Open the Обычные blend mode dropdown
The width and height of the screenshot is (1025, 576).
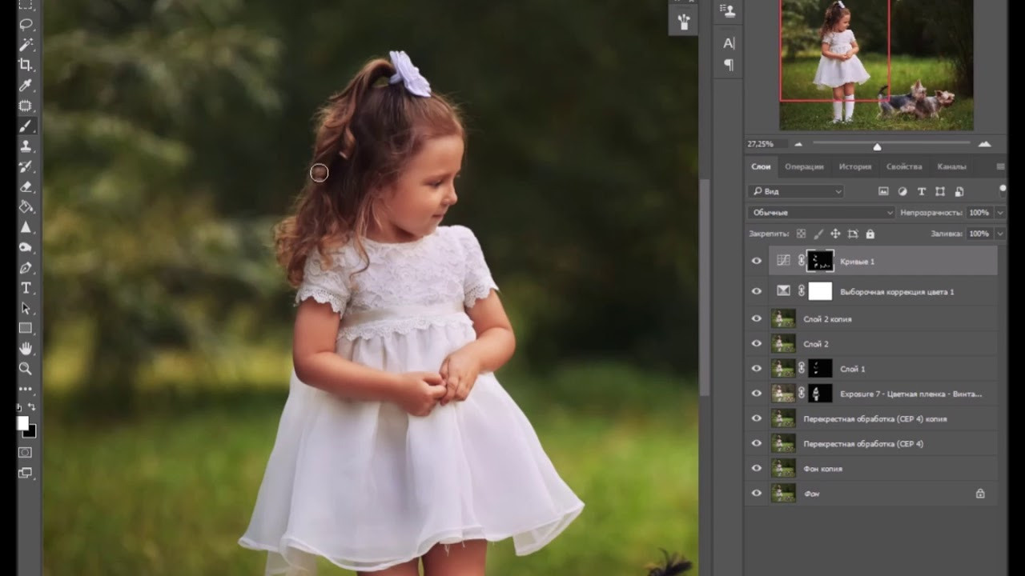pos(821,213)
